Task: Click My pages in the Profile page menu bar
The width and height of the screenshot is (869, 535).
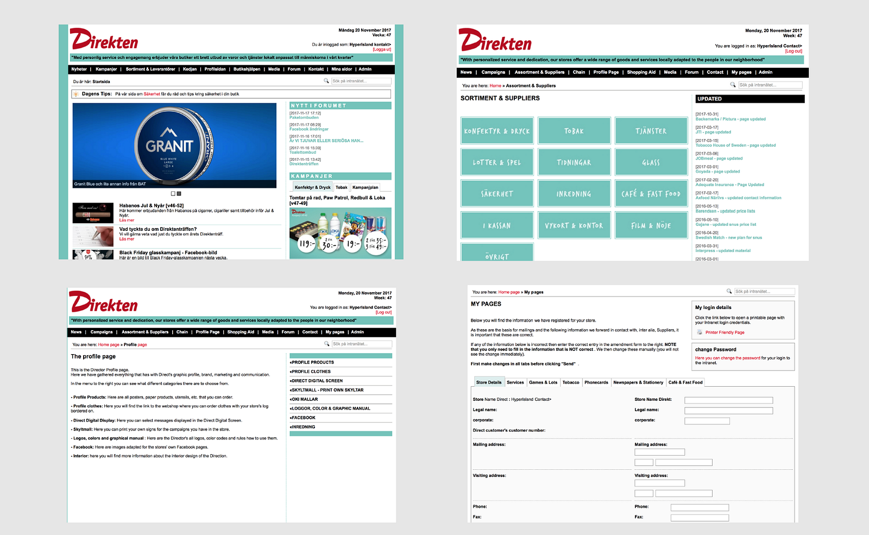Action: tap(335, 332)
